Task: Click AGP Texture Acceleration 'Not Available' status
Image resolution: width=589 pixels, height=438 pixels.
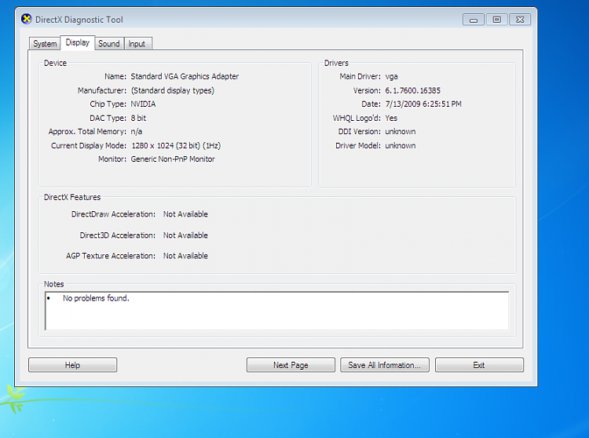Action: coord(185,256)
